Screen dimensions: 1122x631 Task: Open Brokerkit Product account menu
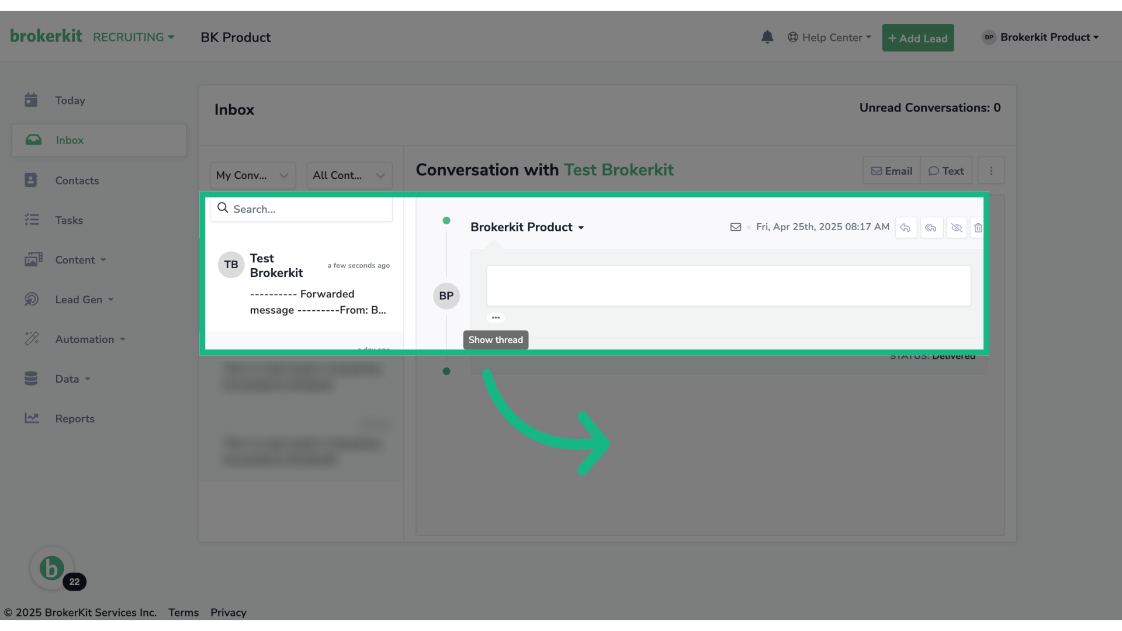[1041, 37]
